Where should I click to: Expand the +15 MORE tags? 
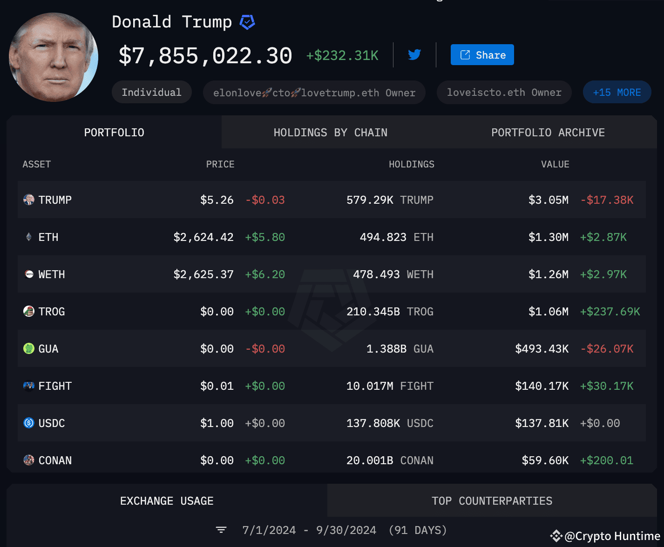click(x=617, y=93)
